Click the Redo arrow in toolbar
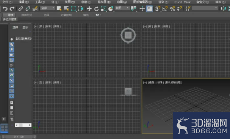230x139 pixels. click(x=12, y=9)
